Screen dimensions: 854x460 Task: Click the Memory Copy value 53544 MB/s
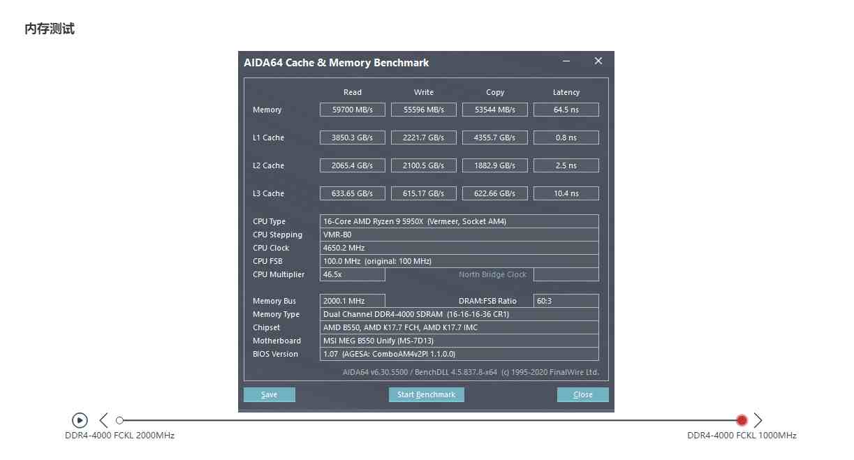(495, 110)
